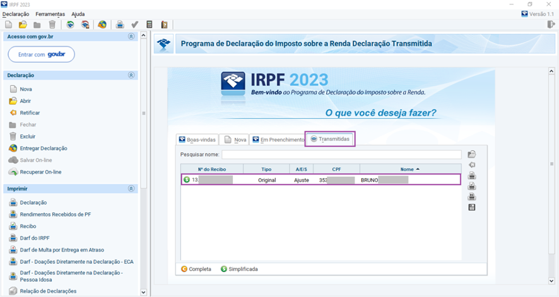The height and width of the screenshot is (297, 559).
Task: Open the calculator icon in the top toolbar
Action: point(150,25)
